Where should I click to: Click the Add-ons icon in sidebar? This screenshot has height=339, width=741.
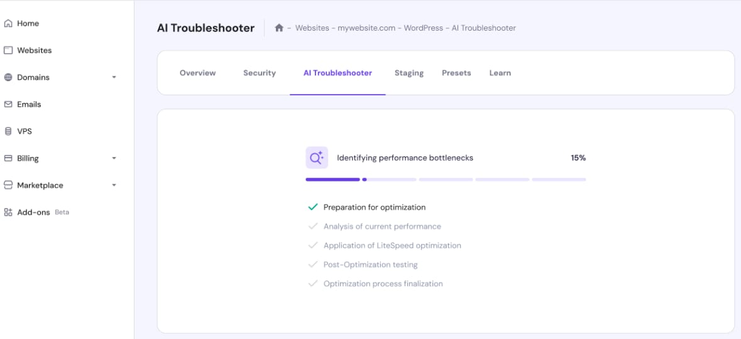point(8,213)
